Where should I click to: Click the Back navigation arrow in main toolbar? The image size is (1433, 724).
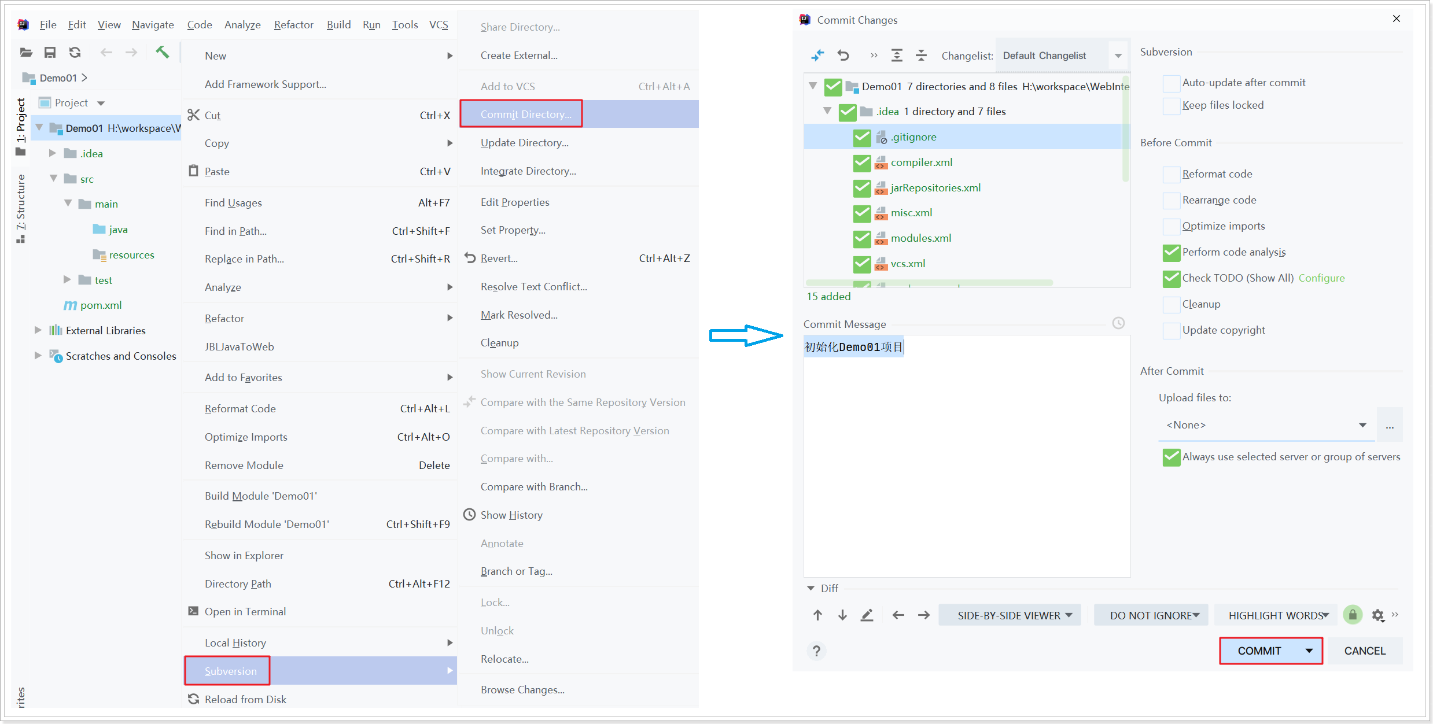(106, 53)
